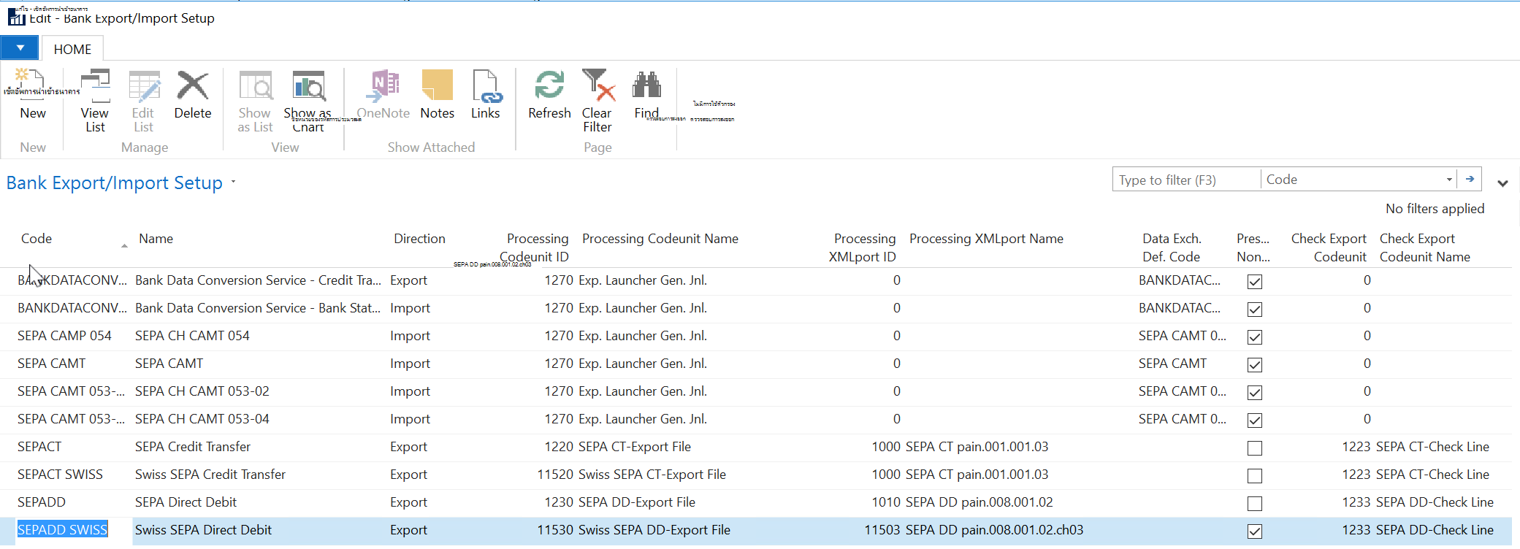The image size is (1520, 549).
Task: Sort by the Direction column header
Action: pyautogui.click(x=419, y=239)
